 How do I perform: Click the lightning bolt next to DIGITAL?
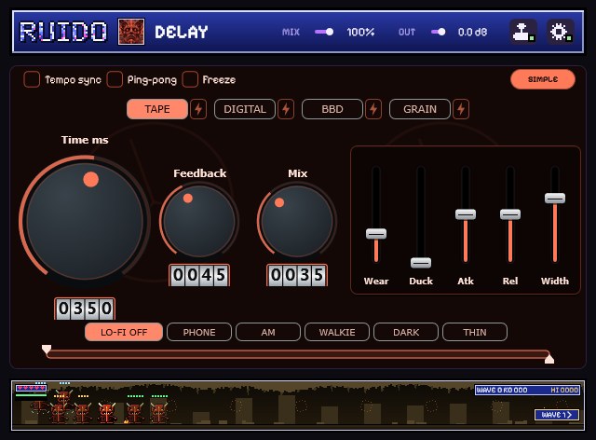[286, 109]
